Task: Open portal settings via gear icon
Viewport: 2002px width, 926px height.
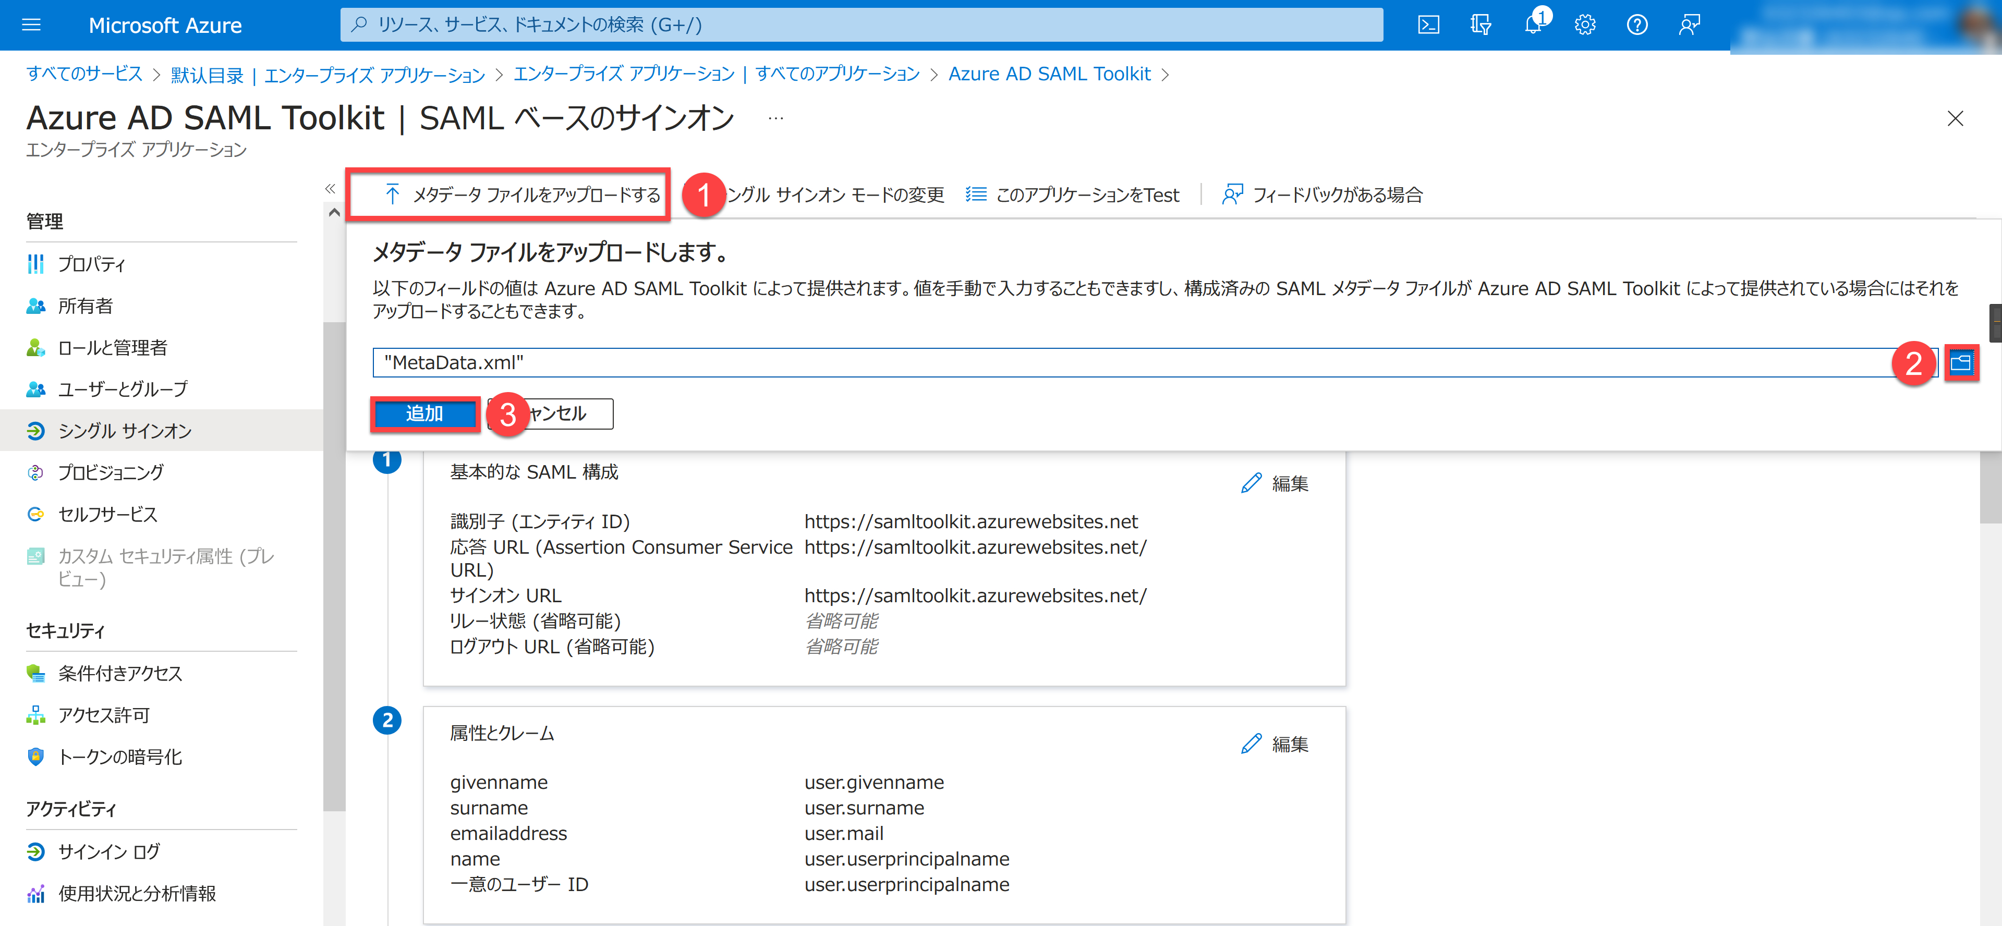Action: 1585,24
